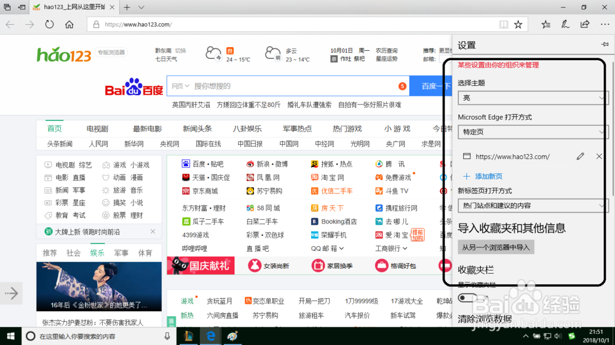Open the add notes pen icon
Image resolution: width=615 pixels, height=345 pixels.
click(565, 25)
